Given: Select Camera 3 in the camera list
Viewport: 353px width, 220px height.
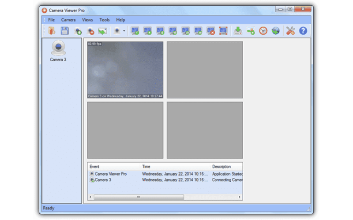Looking at the screenshot, I should pyautogui.click(x=58, y=51).
